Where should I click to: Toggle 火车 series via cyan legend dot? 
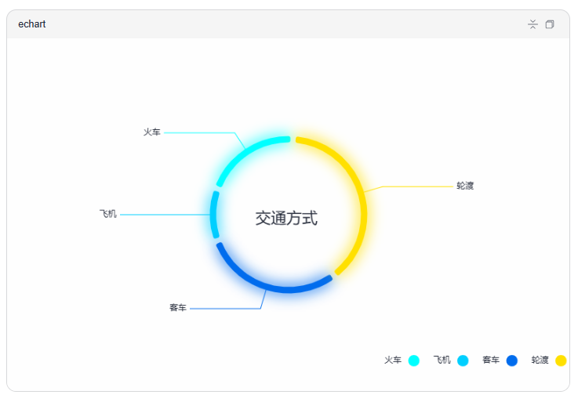point(414,360)
